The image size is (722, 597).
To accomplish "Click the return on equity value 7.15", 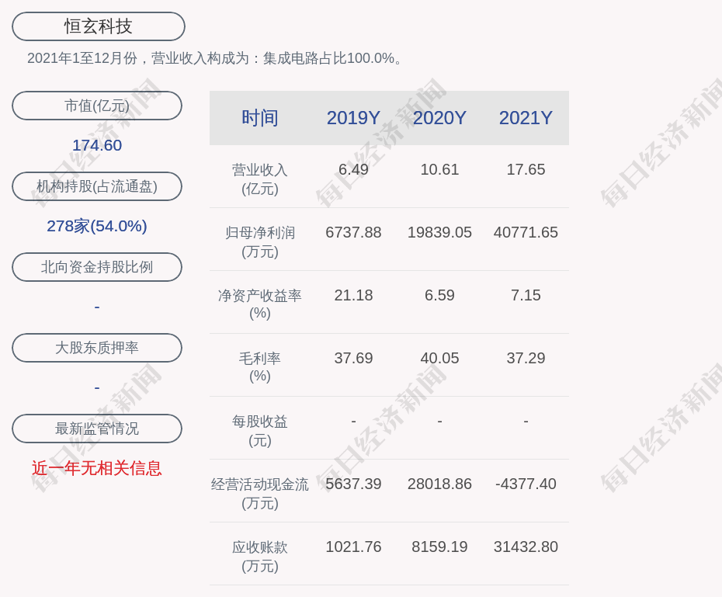I will coord(526,295).
